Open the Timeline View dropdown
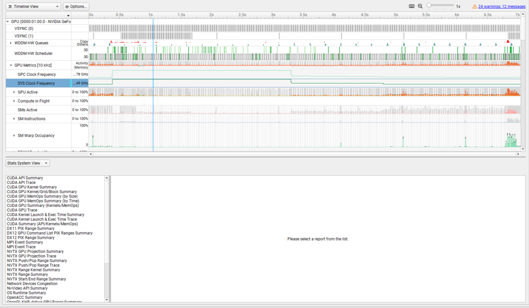Screen dimensions: 529x308 (34, 7)
